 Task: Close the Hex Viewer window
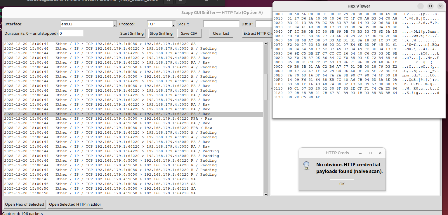[x=440, y=6]
